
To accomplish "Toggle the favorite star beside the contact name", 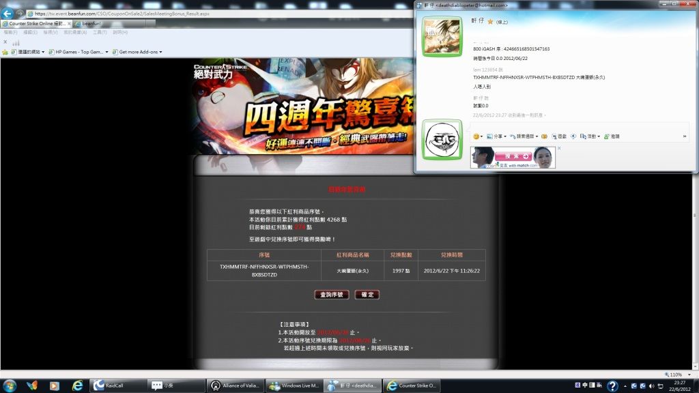I will (490, 21).
